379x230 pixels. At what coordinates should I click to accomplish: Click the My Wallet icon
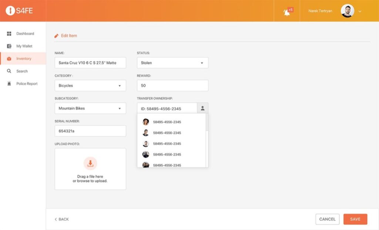click(9, 46)
